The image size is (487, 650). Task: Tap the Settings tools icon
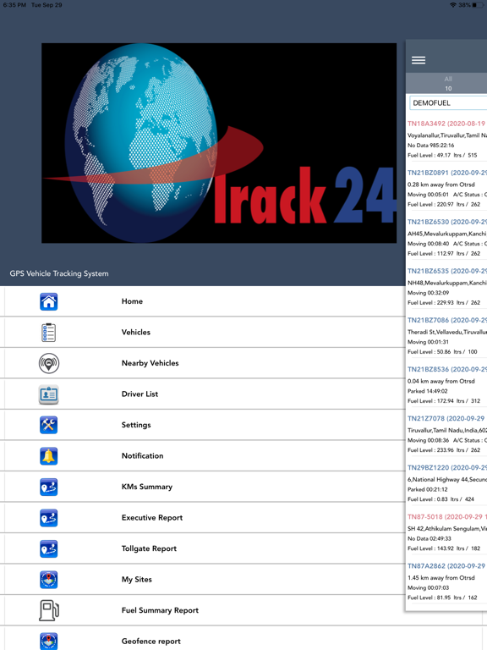48,425
